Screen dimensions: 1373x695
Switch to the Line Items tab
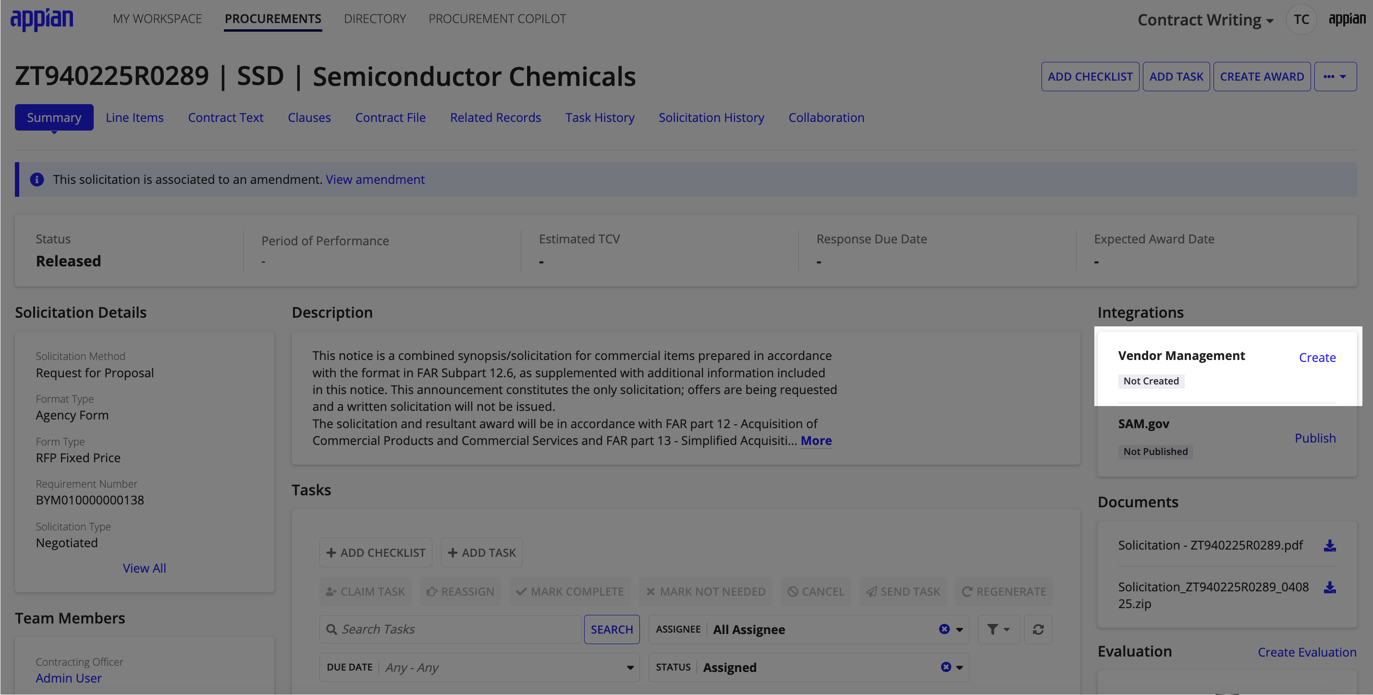(x=135, y=117)
